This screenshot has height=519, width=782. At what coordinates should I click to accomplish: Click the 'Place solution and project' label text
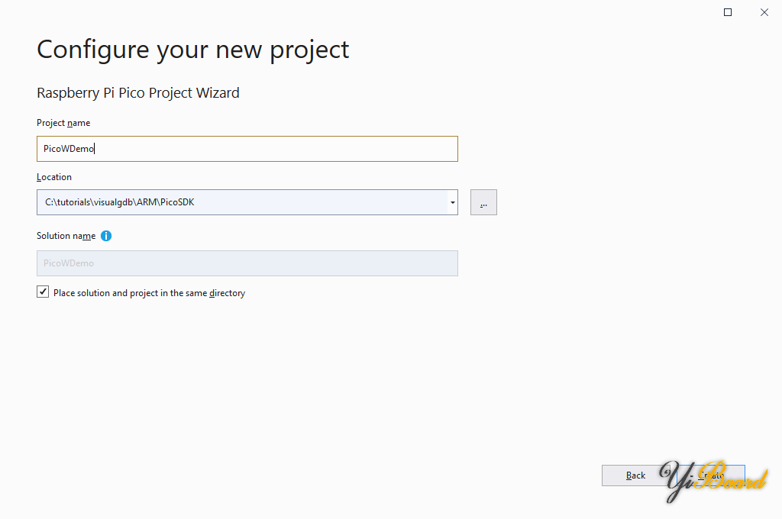click(x=149, y=293)
